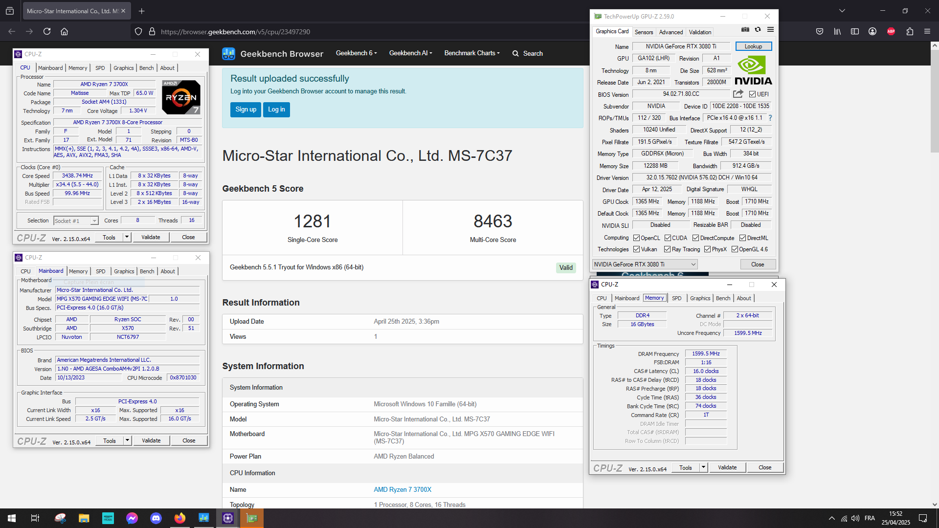Open recent browsing tab manager icon
939x528 pixels.
[10, 11]
